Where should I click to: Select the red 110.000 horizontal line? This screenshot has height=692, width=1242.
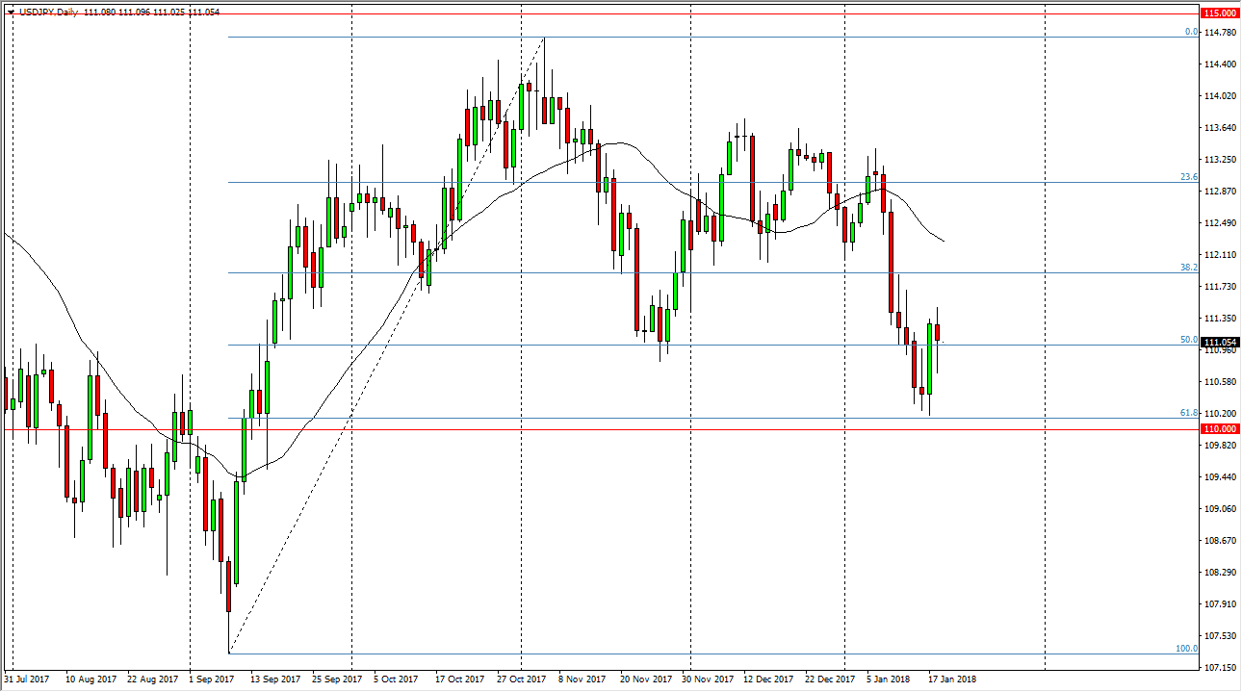(x=578, y=428)
